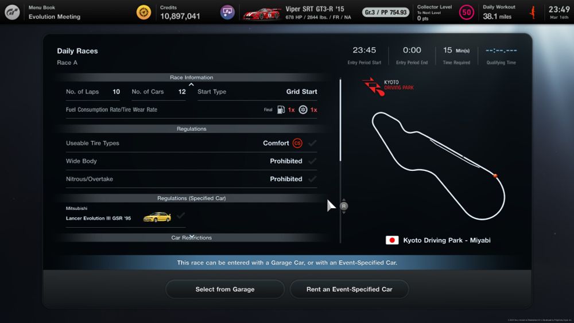This screenshot has height=323, width=574.
Task: Click the Grid Start value
Action: pos(302,92)
